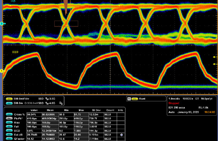
Task: Select the Cross % measurement row
Action: point(65,115)
